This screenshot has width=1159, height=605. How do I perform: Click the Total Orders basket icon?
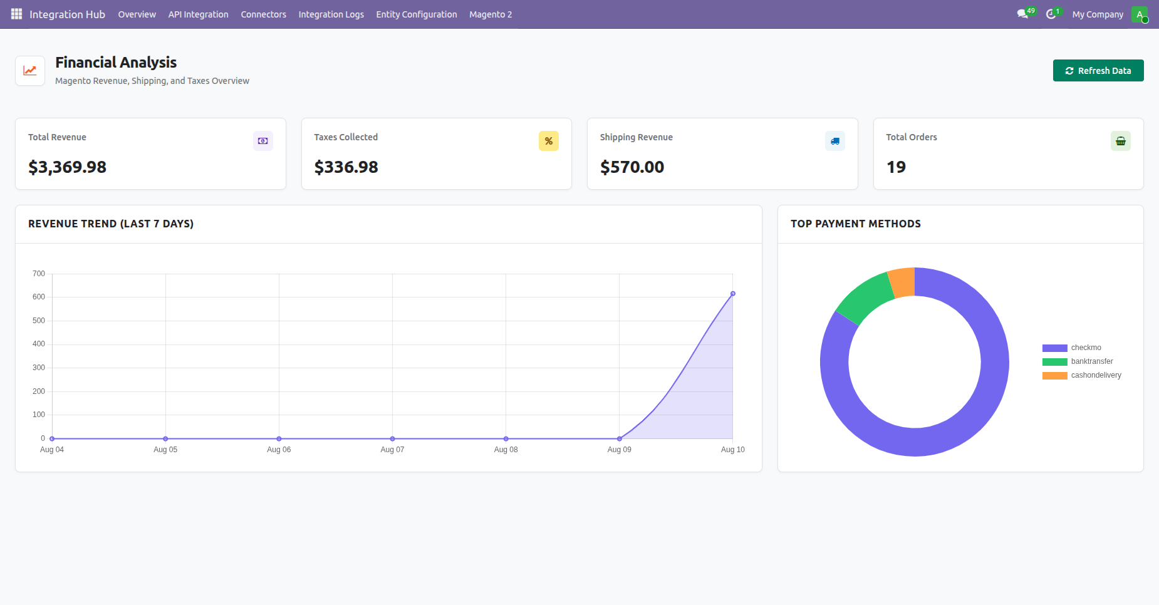[x=1121, y=141]
